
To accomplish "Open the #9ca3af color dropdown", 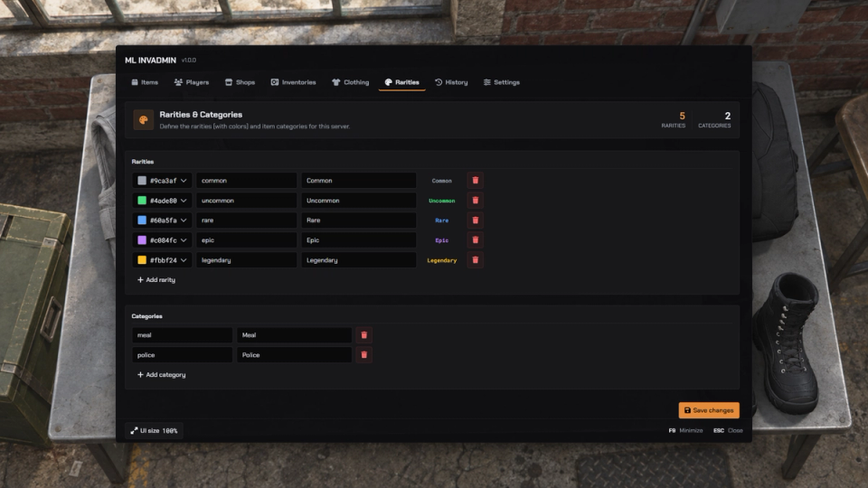I will coord(162,181).
